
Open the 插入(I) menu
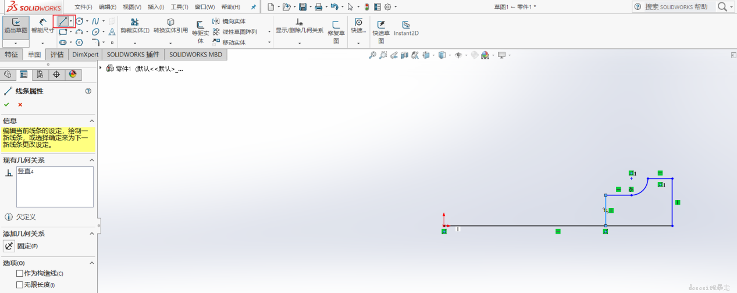pyautogui.click(x=156, y=7)
